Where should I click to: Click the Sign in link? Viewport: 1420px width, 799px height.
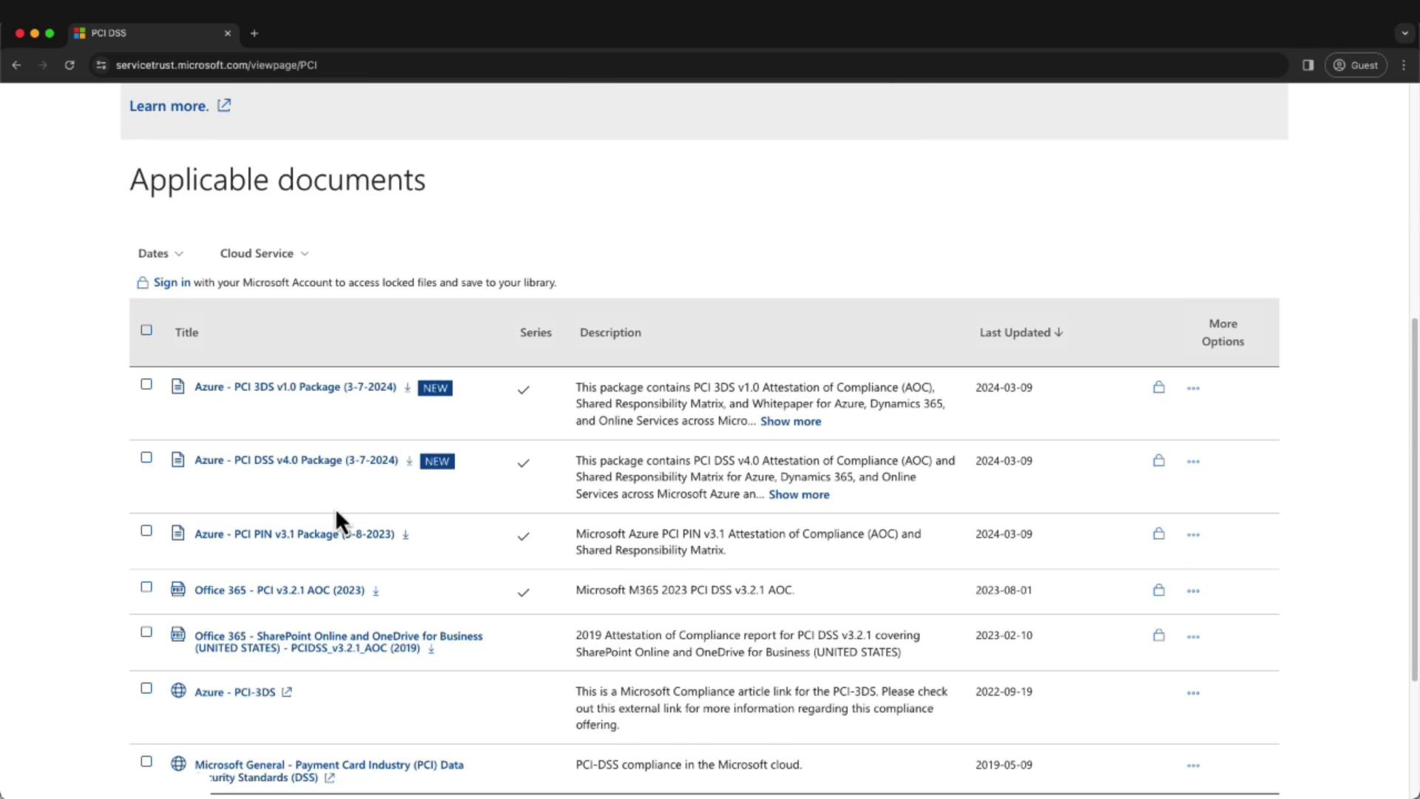coord(172,283)
